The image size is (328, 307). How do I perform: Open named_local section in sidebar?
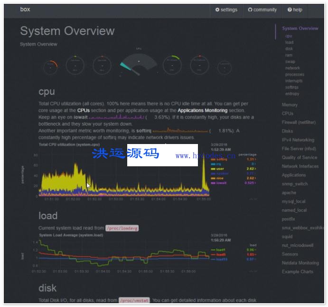tap(294, 210)
